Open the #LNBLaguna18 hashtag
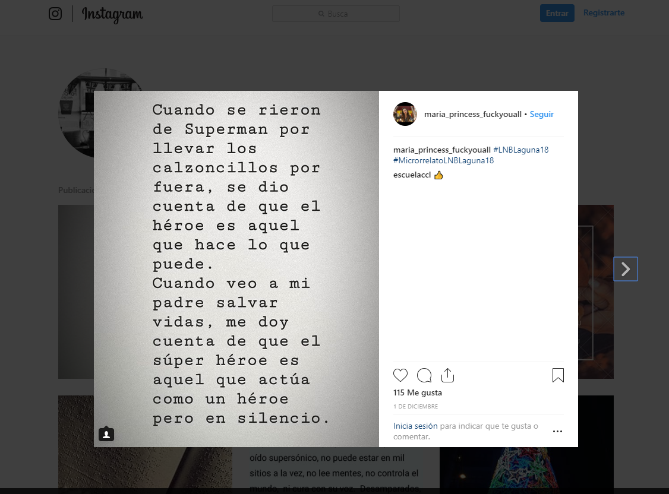Image resolution: width=669 pixels, height=494 pixels. 521,150
